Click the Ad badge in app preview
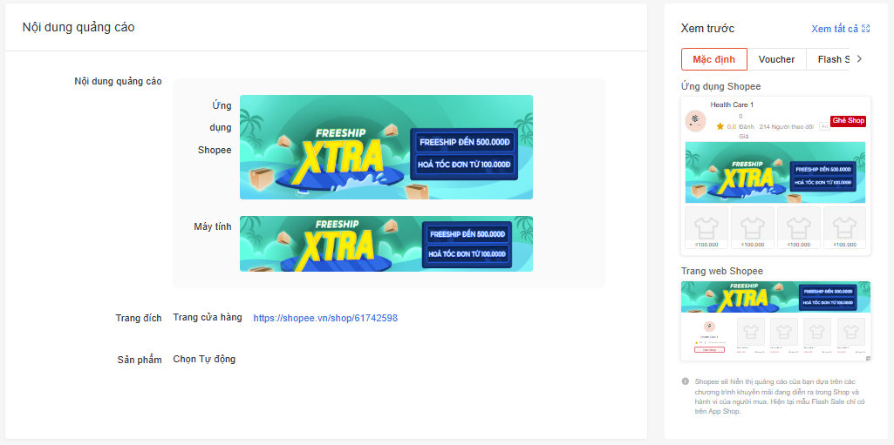894x445 pixels. (824, 126)
